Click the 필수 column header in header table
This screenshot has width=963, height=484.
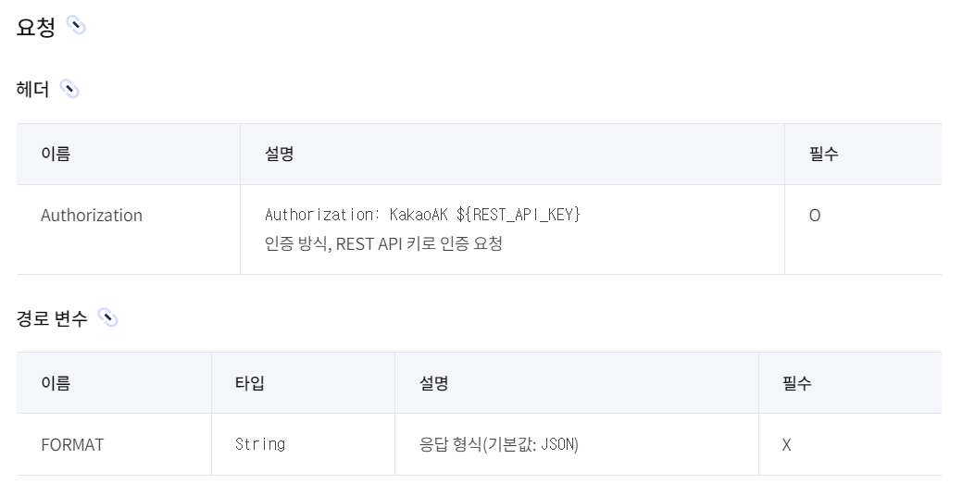[x=823, y=154]
